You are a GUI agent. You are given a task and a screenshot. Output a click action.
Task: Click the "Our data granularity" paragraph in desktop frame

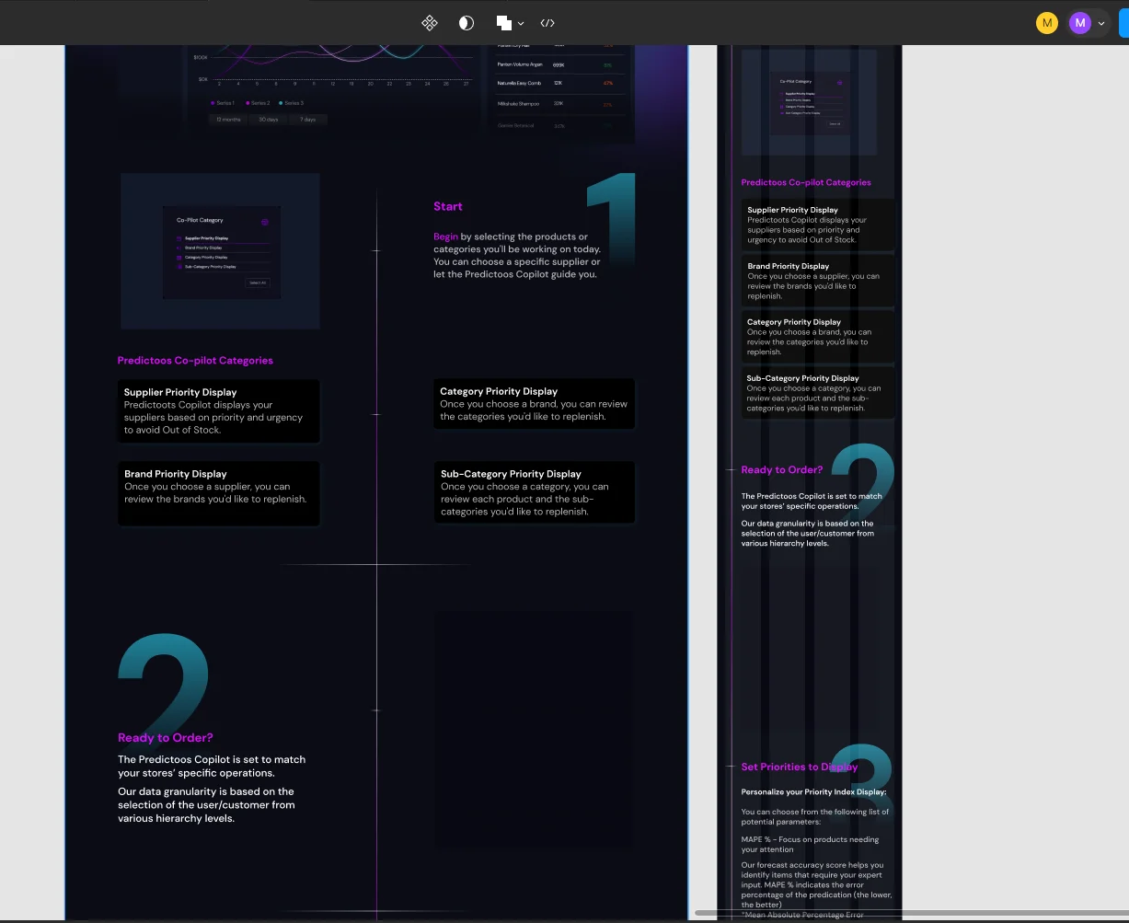(x=207, y=805)
